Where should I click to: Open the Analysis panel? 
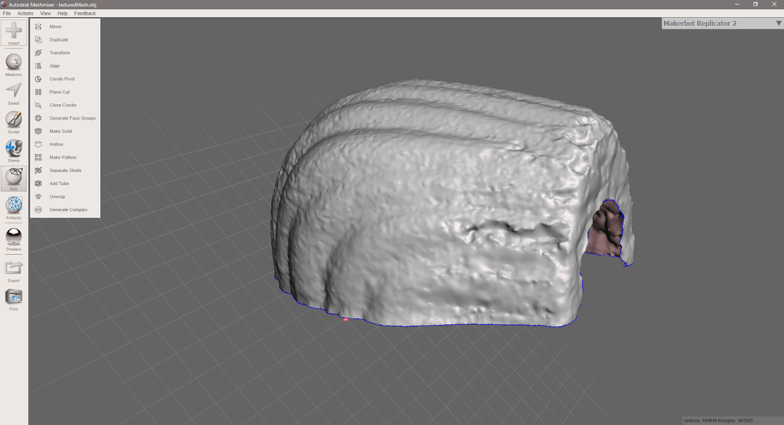click(x=13, y=208)
